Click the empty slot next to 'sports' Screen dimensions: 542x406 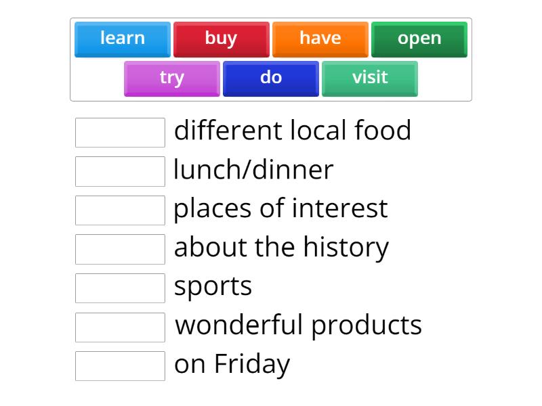pos(120,288)
